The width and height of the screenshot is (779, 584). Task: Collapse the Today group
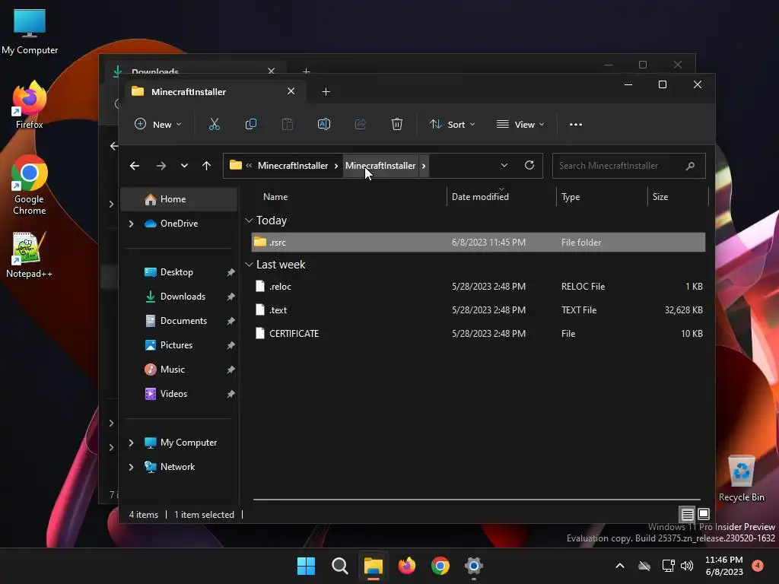pyautogui.click(x=249, y=220)
